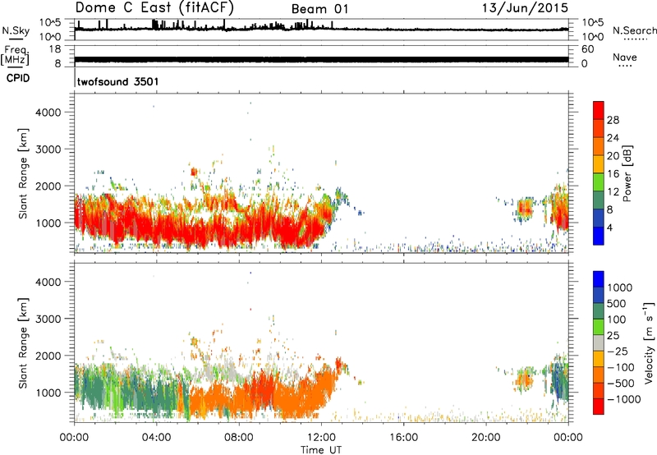Click the 'CPID' label
657x455 pixels.
(x=18, y=78)
